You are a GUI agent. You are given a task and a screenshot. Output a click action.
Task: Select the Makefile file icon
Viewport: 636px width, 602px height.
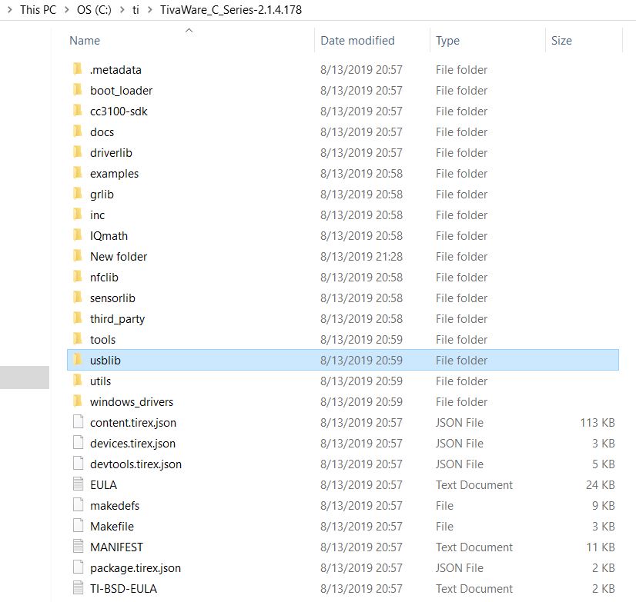[78, 525]
